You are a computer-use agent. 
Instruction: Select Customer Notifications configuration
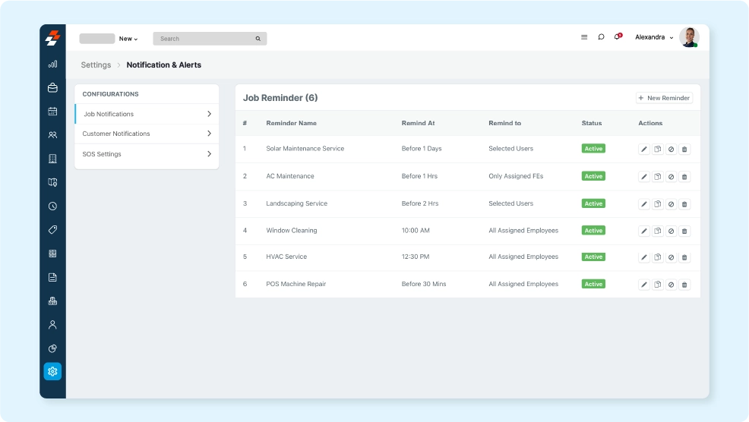(116, 134)
